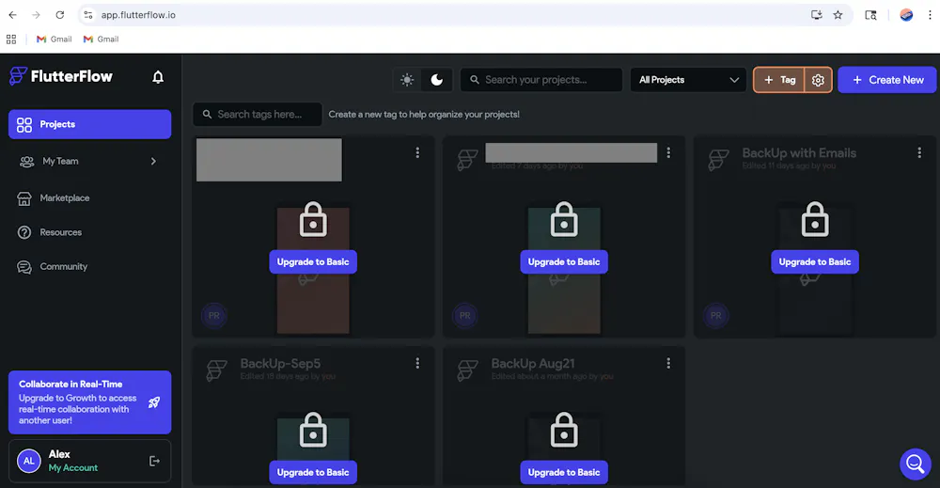
Task: Switch to dark mode moon icon
Action: (x=437, y=80)
